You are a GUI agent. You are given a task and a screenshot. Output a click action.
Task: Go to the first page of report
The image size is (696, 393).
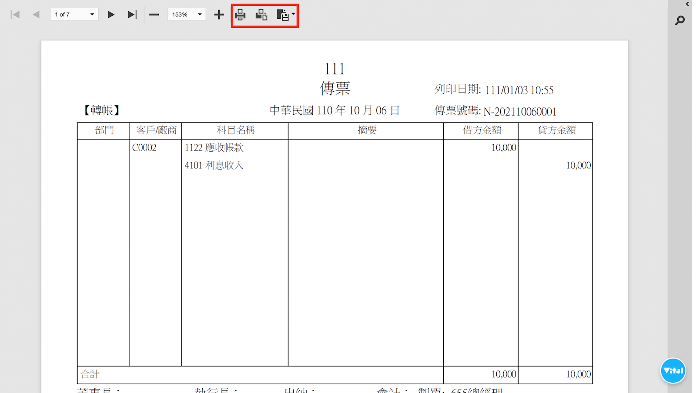click(x=15, y=15)
